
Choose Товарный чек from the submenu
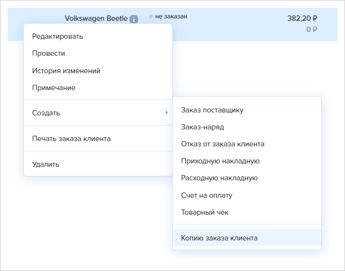[x=205, y=212]
